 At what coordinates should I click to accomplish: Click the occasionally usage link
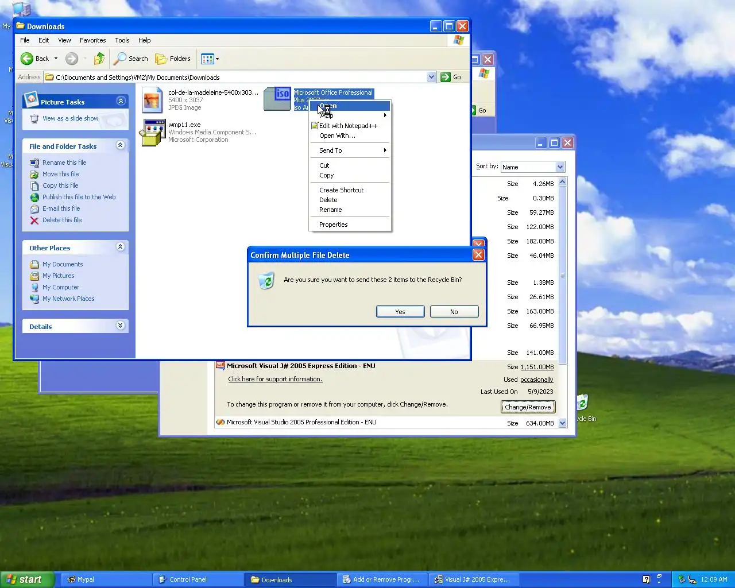(x=537, y=380)
